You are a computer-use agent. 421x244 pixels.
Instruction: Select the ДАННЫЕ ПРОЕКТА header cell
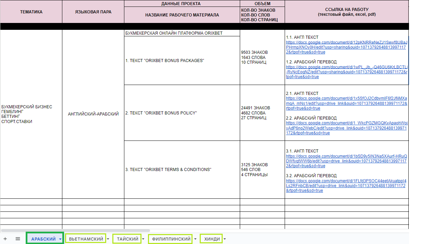coord(182,3)
